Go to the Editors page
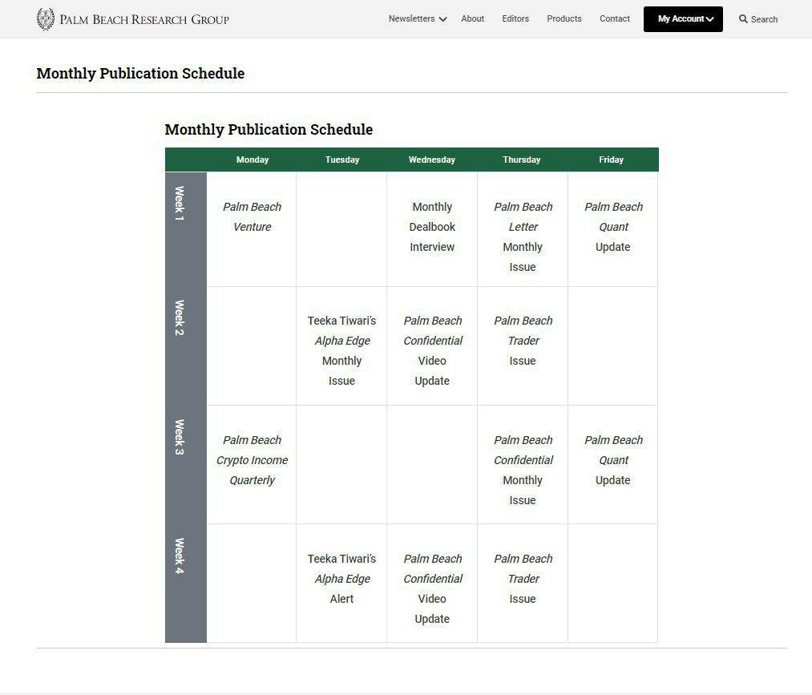The image size is (812, 695). point(515,18)
